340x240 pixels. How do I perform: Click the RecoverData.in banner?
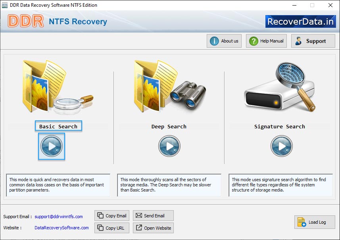tap(301, 21)
